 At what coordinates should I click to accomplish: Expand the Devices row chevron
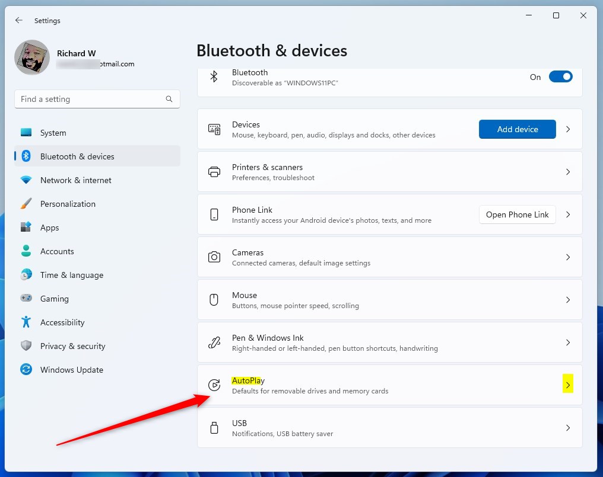[x=567, y=129]
